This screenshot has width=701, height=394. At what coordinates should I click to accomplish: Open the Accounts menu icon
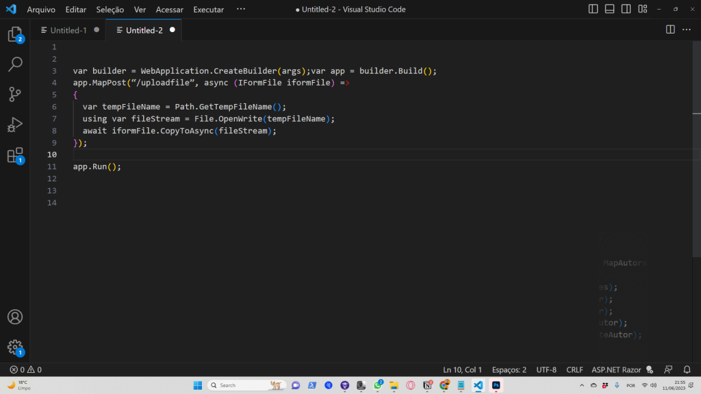[15, 317]
